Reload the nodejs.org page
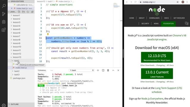 click(135, 2)
